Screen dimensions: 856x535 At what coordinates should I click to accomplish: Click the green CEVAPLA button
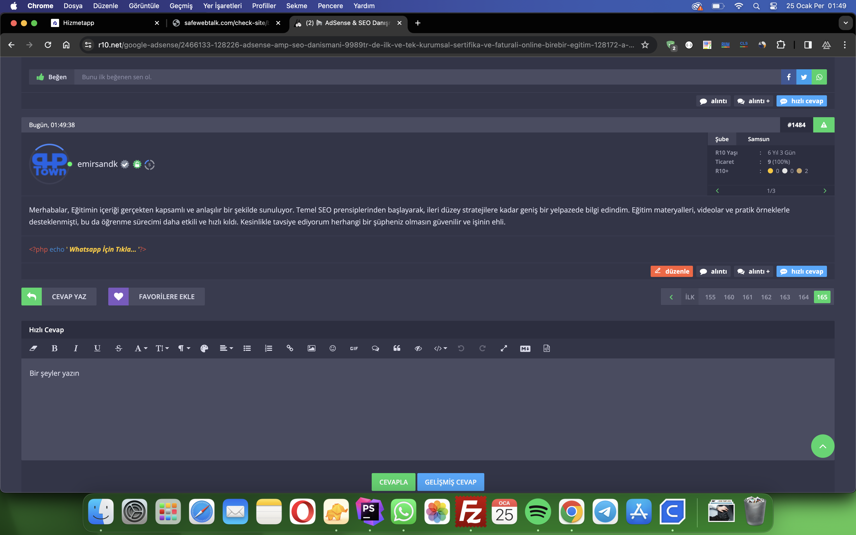[393, 482]
